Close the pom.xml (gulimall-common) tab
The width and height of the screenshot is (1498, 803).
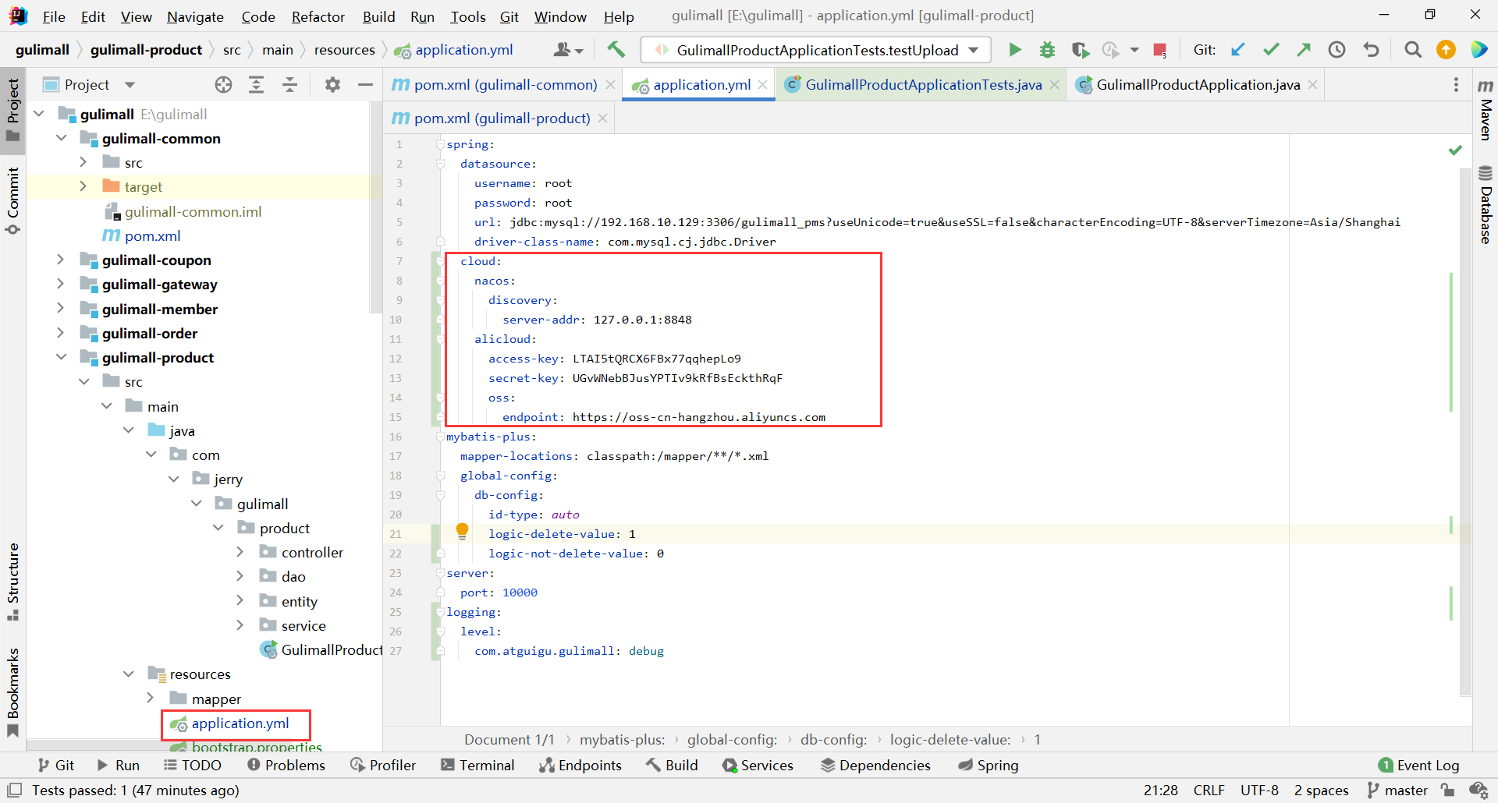tap(610, 84)
